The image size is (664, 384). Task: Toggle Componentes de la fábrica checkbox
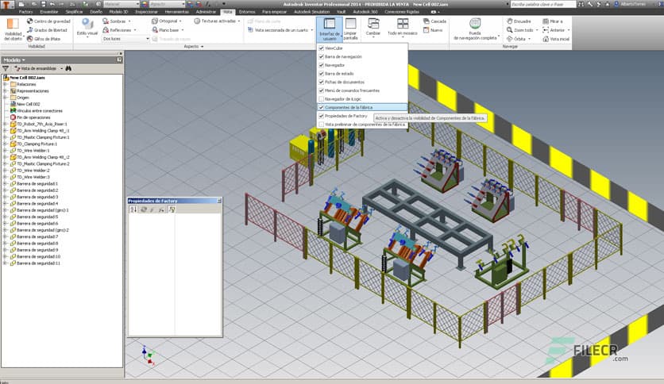(x=322, y=107)
